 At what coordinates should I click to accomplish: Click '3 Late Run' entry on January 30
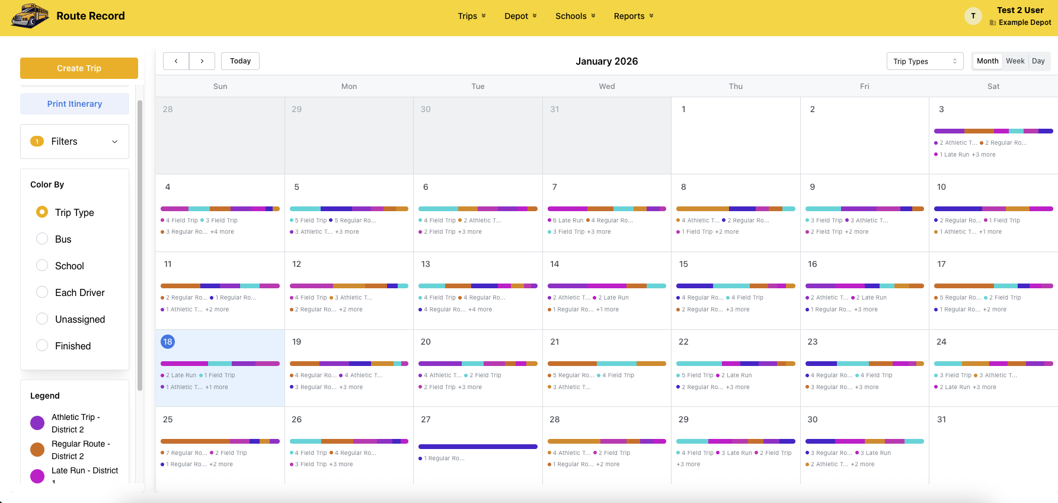pyautogui.click(x=873, y=453)
